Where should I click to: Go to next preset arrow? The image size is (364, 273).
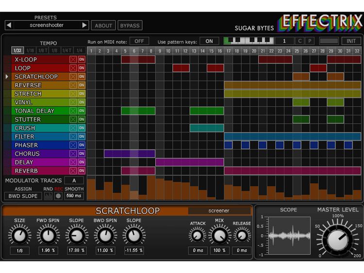[84, 25]
